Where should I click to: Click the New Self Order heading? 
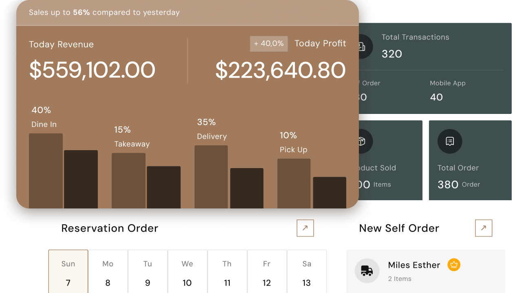pyautogui.click(x=399, y=228)
